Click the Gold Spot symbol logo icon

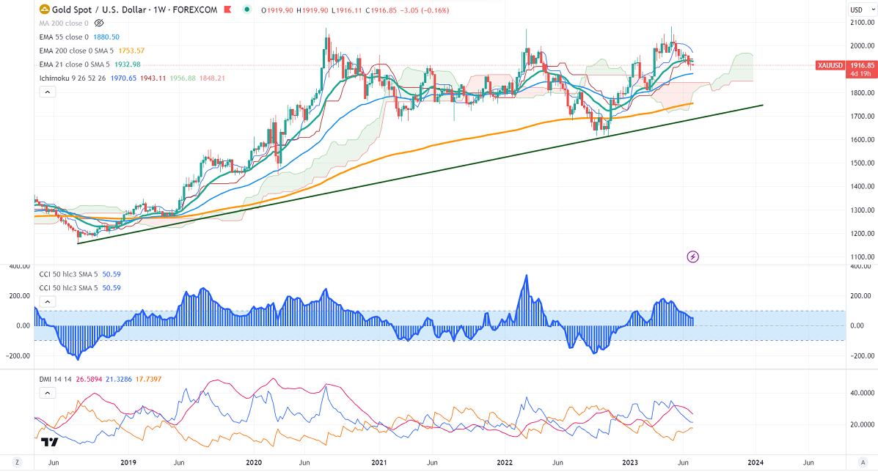(x=44, y=10)
